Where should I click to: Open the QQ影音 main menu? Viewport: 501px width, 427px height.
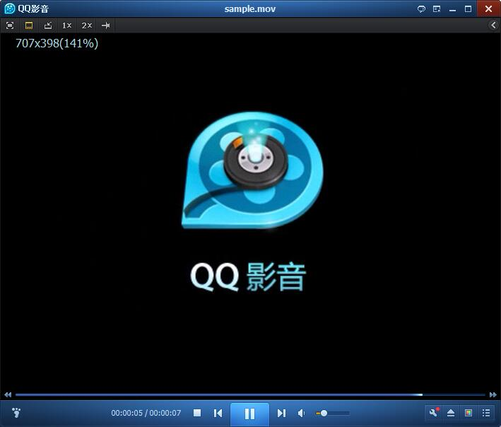[x=27, y=8]
